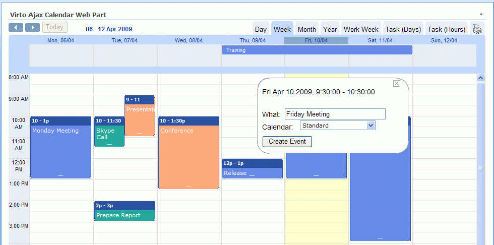Switch to Task (Hours) view
Viewport: 494px width, 245px height.
coord(446,30)
